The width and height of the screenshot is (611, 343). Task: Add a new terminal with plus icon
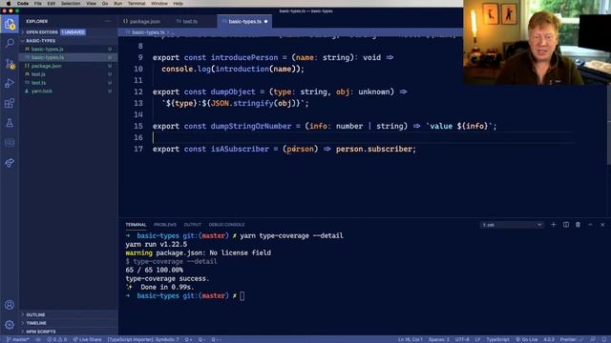(x=554, y=225)
